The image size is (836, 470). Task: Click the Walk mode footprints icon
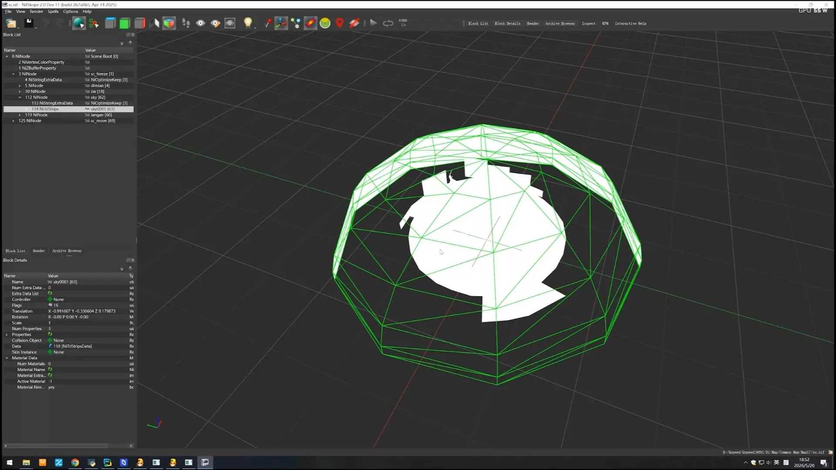(186, 23)
